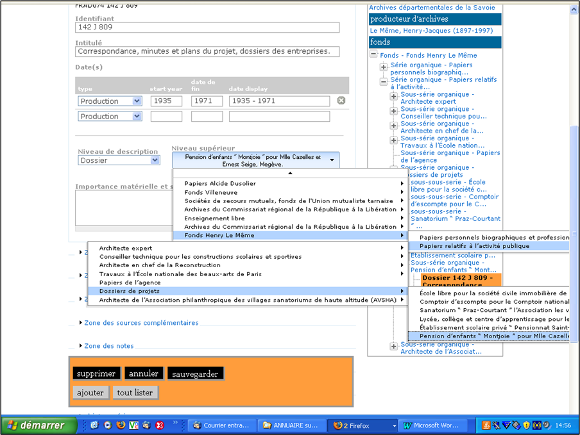Remove the 1935 - 1971 date row
Viewport: 580px width, 435px height.
point(341,101)
